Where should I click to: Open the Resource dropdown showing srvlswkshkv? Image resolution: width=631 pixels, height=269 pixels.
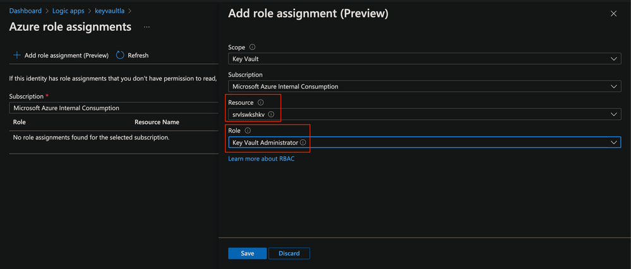click(x=424, y=114)
